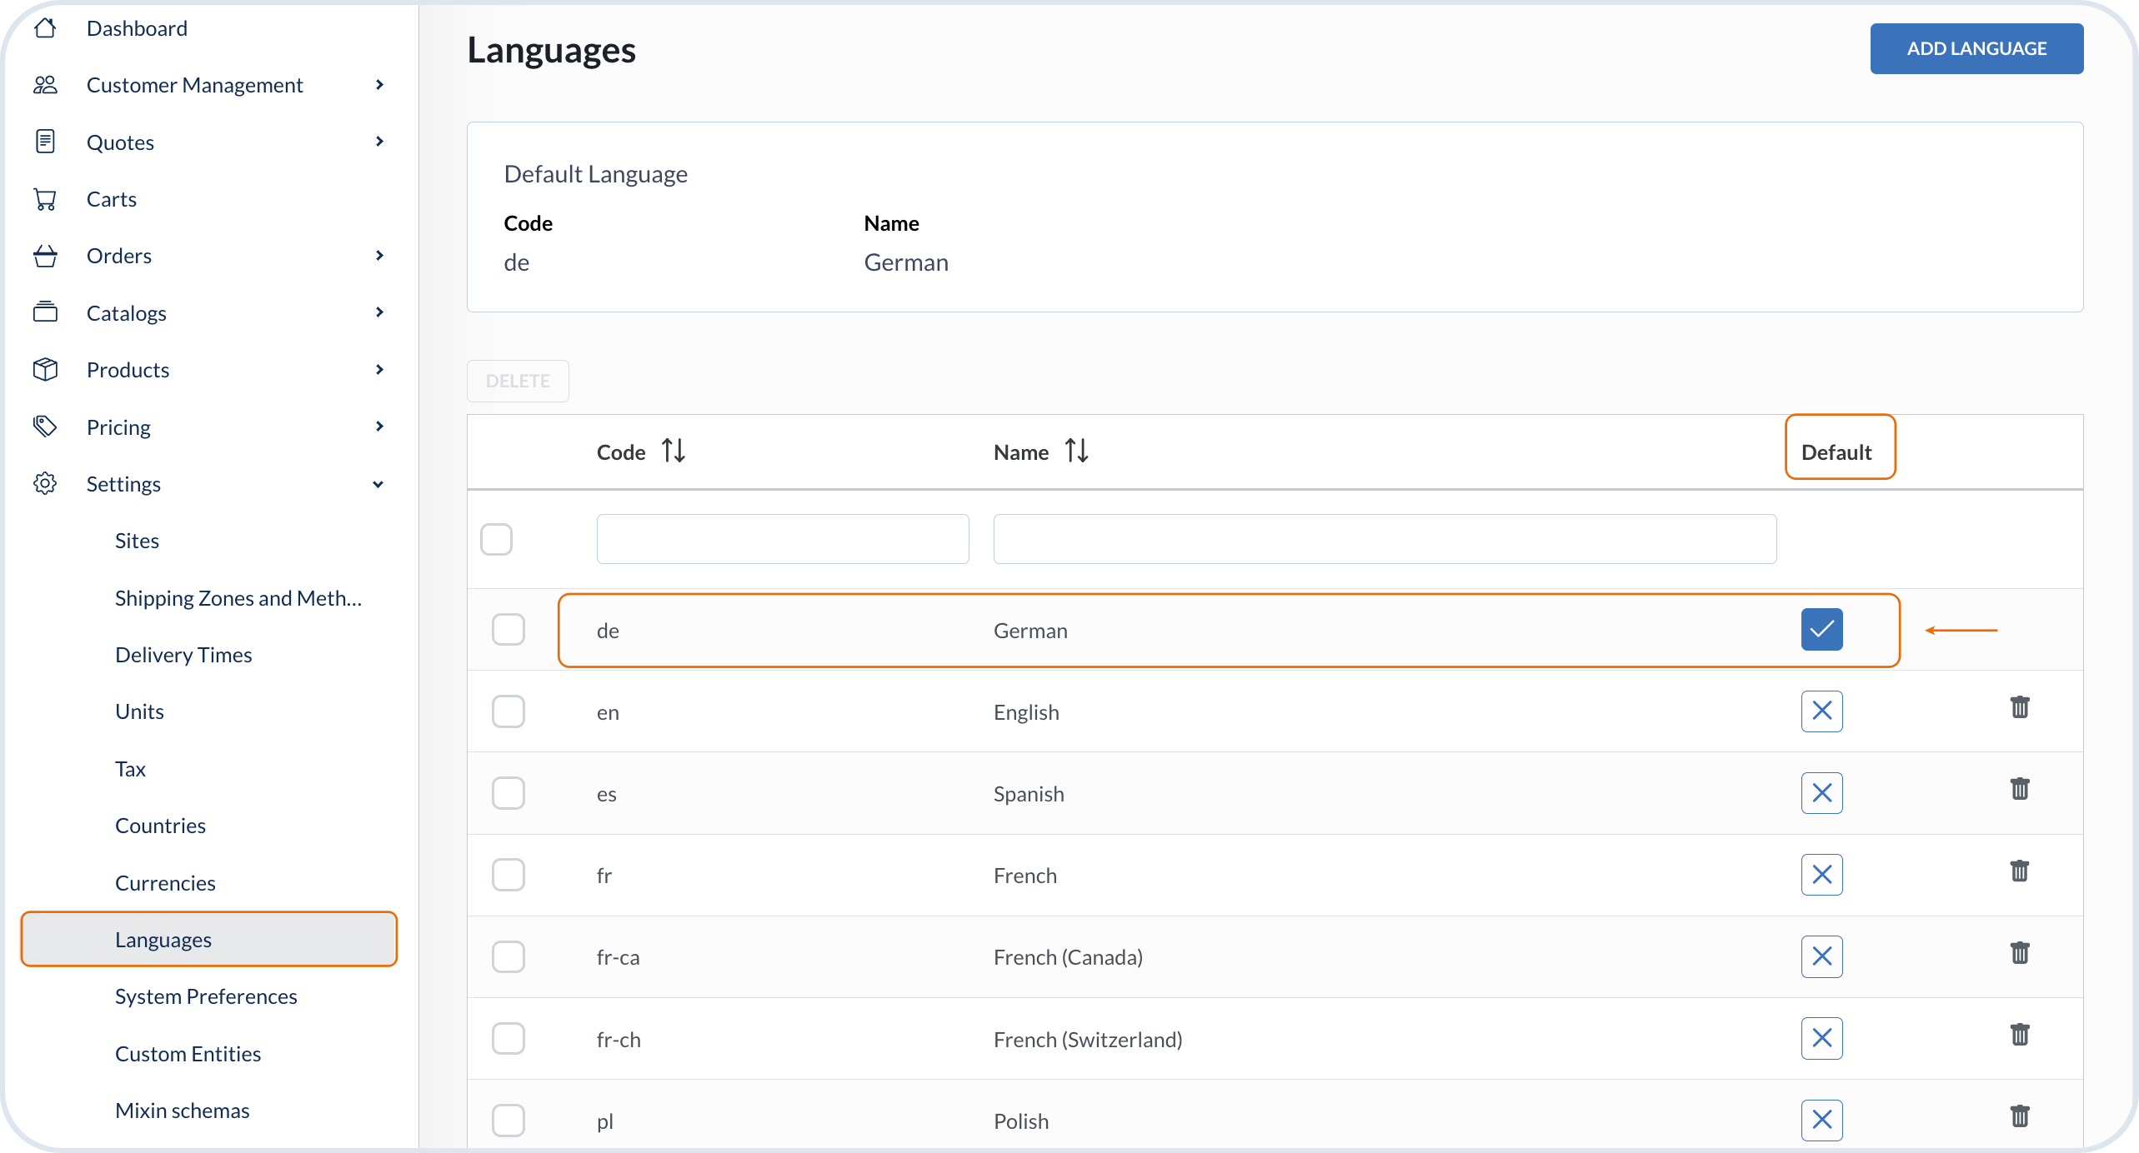Image resolution: width=2139 pixels, height=1153 pixels.
Task: Collapse the Settings section
Action: pyautogui.click(x=378, y=484)
